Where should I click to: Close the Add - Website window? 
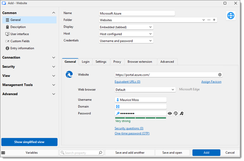[x=236, y=3]
